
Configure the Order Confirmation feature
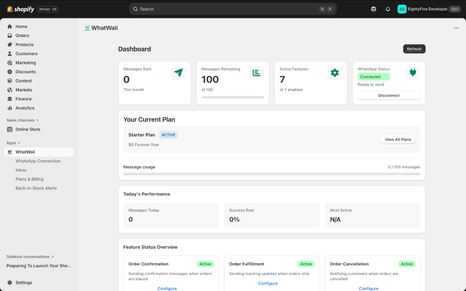[x=167, y=288]
